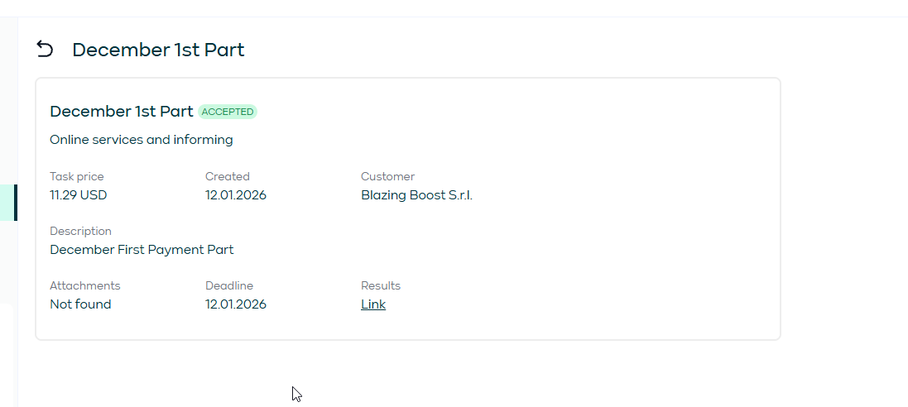Select December First Payment Part description text
The image size is (908, 407).
tap(142, 250)
